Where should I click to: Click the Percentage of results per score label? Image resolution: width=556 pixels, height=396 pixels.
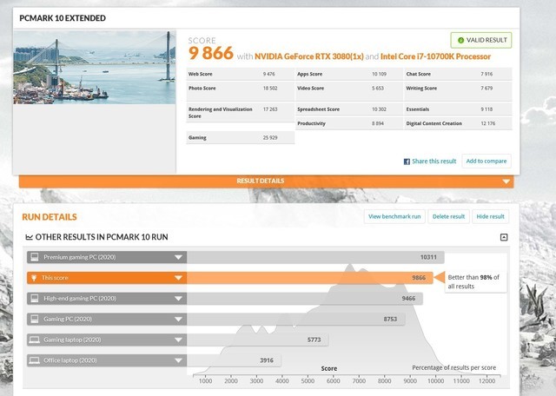pyautogui.click(x=453, y=367)
